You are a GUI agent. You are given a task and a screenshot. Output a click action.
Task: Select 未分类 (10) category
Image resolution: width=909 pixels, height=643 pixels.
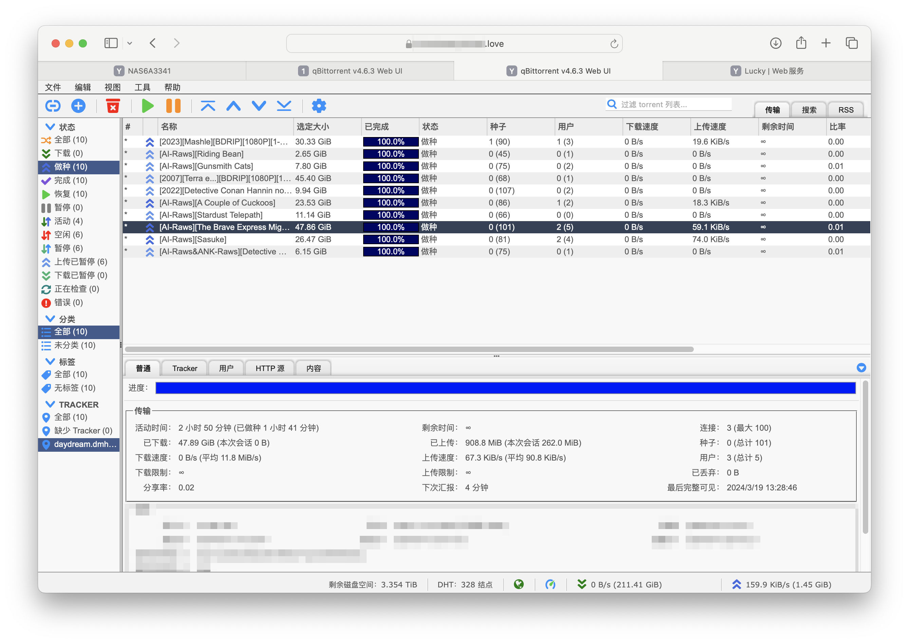pos(79,345)
